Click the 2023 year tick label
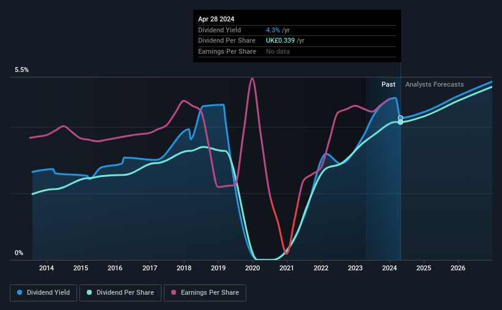 pos(355,268)
